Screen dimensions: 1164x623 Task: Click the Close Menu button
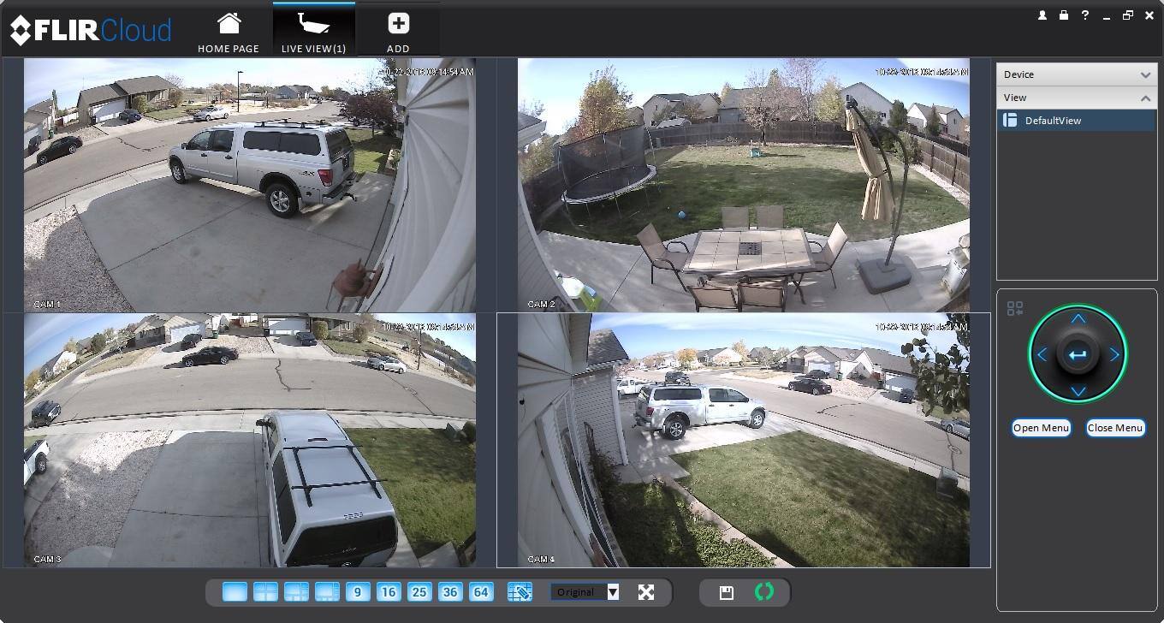(1115, 428)
